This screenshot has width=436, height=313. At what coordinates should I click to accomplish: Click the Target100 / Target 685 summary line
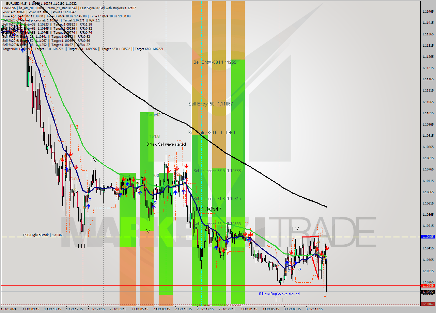83,49
